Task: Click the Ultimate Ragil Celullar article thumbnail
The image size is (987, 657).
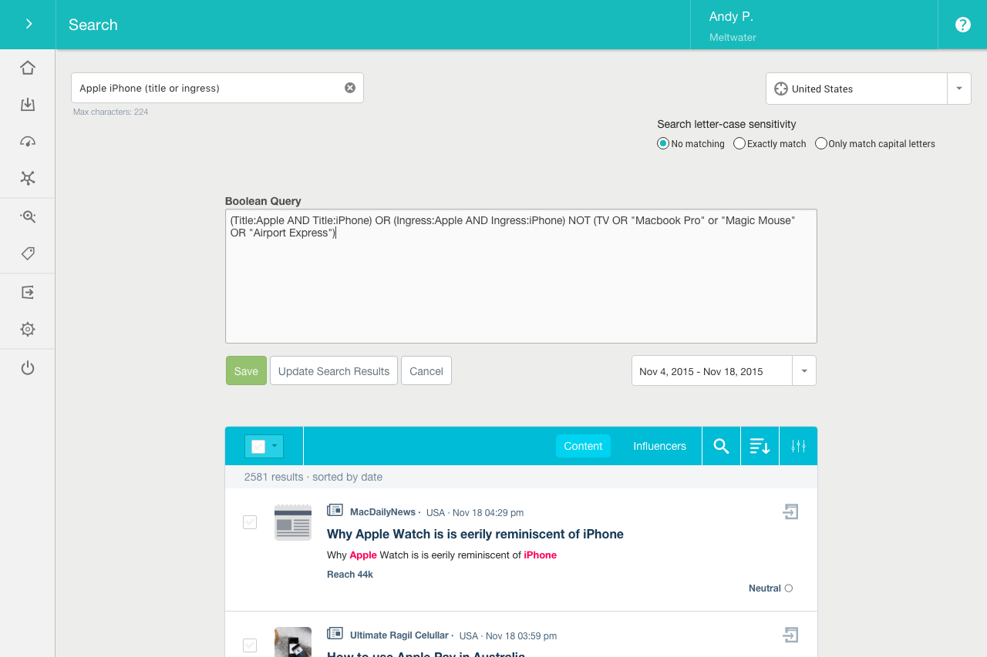Action: pyautogui.click(x=293, y=642)
